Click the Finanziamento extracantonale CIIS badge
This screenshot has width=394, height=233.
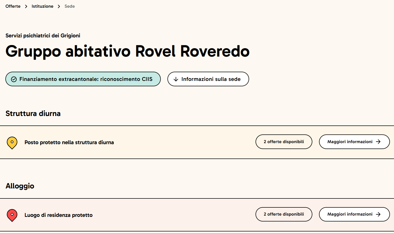[x=83, y=79]
